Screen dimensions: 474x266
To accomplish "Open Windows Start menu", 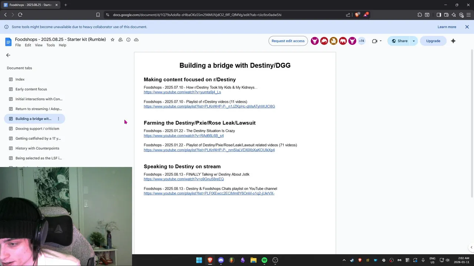I will pos(199,260).
